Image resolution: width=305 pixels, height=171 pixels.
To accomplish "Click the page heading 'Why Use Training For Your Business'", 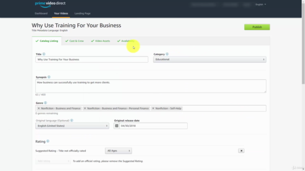I will pos(76,25).
